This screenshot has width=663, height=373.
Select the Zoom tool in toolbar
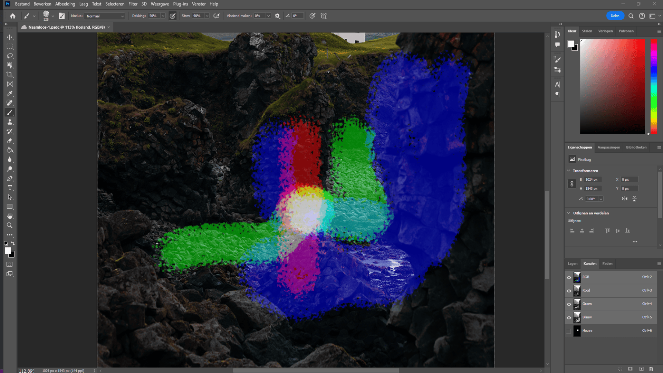[x=10, y=226]
